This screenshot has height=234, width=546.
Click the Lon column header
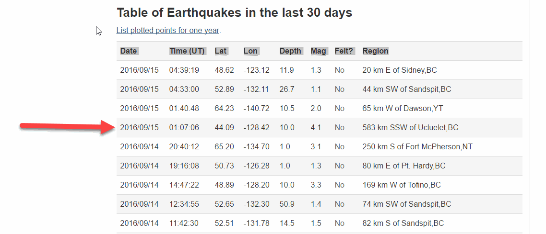coord(250,51)
